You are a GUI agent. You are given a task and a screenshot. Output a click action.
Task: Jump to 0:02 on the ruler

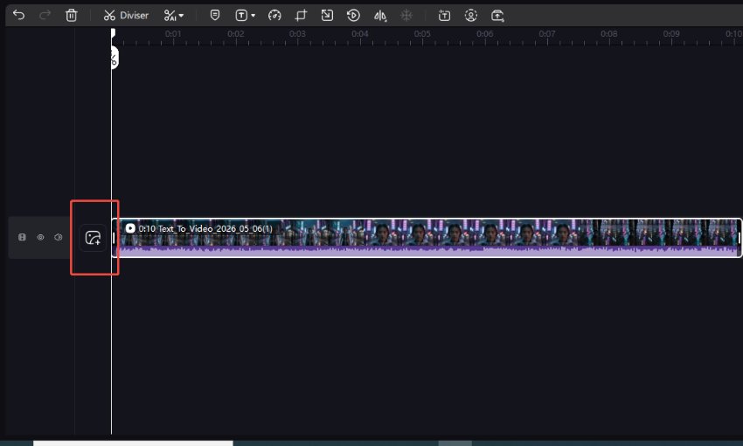click(235, 34)
